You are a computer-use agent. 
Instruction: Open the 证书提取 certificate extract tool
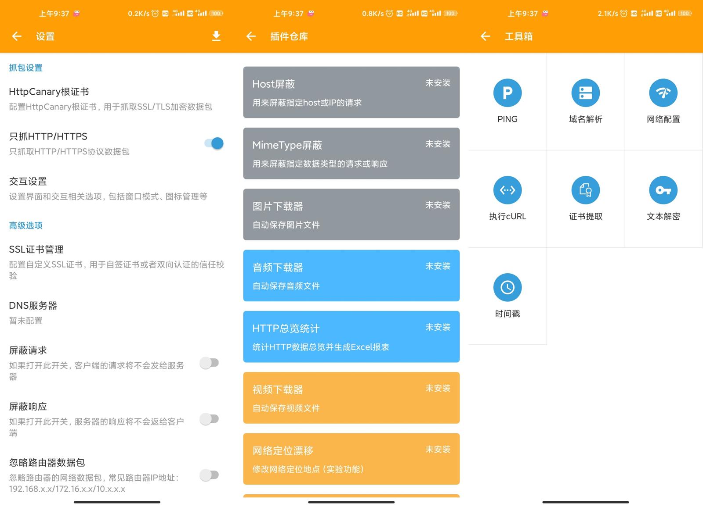(x=585, y=190)
